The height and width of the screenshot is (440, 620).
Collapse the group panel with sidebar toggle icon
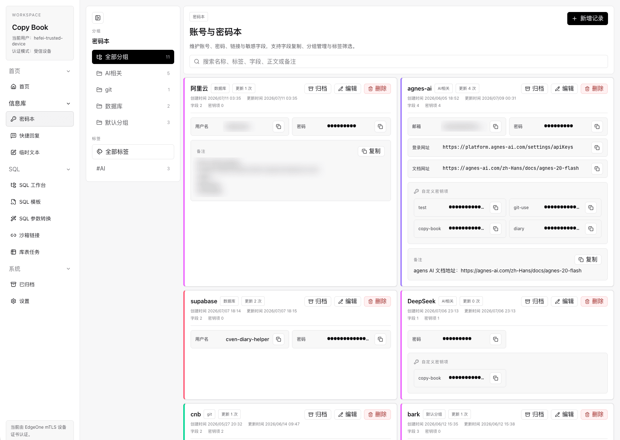click(98, 18)
